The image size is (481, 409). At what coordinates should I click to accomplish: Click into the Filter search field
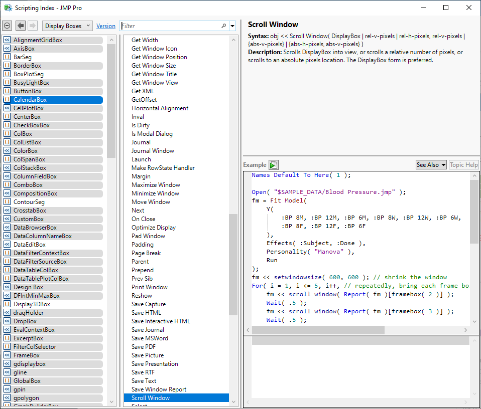[x=170, y=26]
